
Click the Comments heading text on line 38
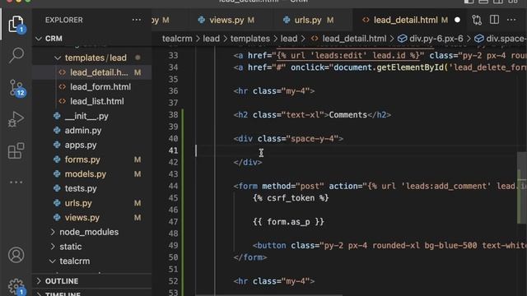pyautogui.click(x=347, y=115)
